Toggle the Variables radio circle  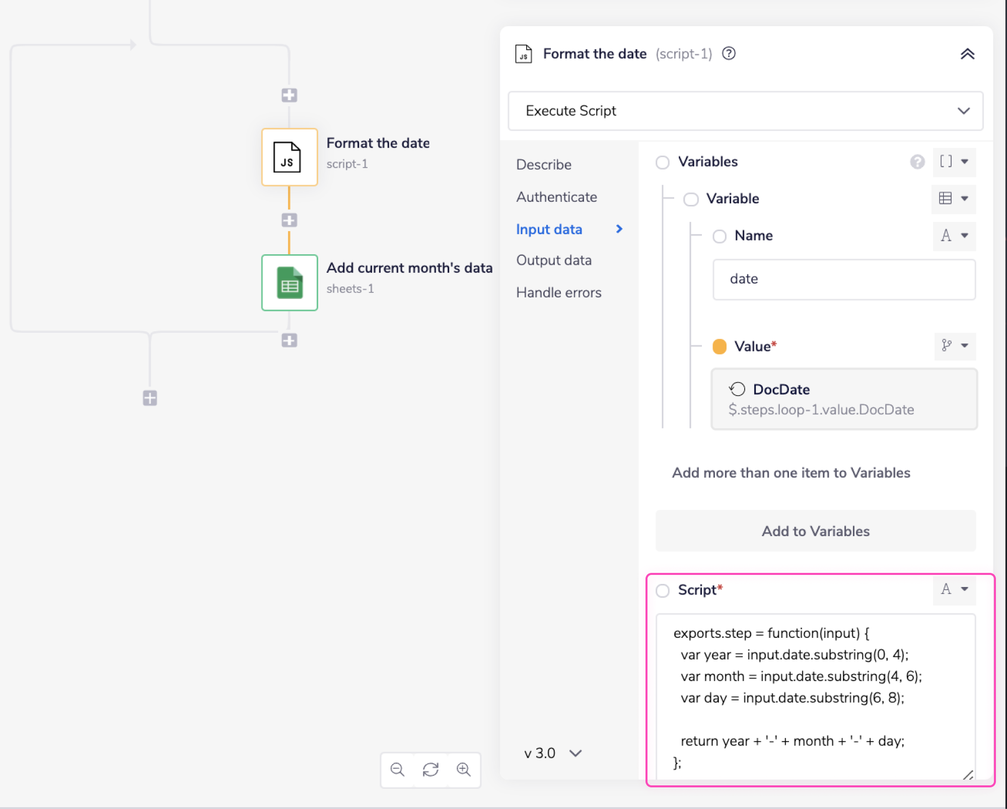[663, 162]
